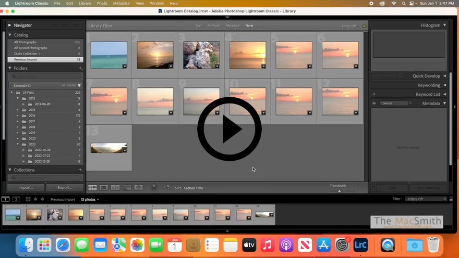This screenshot has height=258, width=459.
Task: Select Quick Collection in Catalog
Action: coord(45,54)
